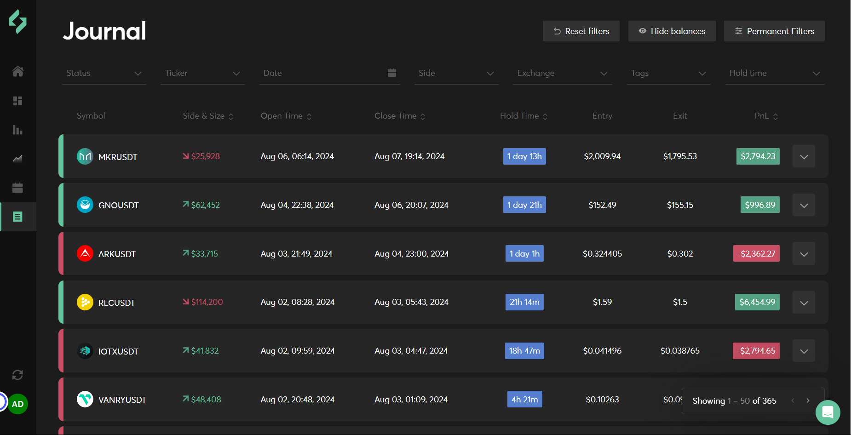Open the Home icon in sidebar
The image size is (851, 435).
point(18,71)
